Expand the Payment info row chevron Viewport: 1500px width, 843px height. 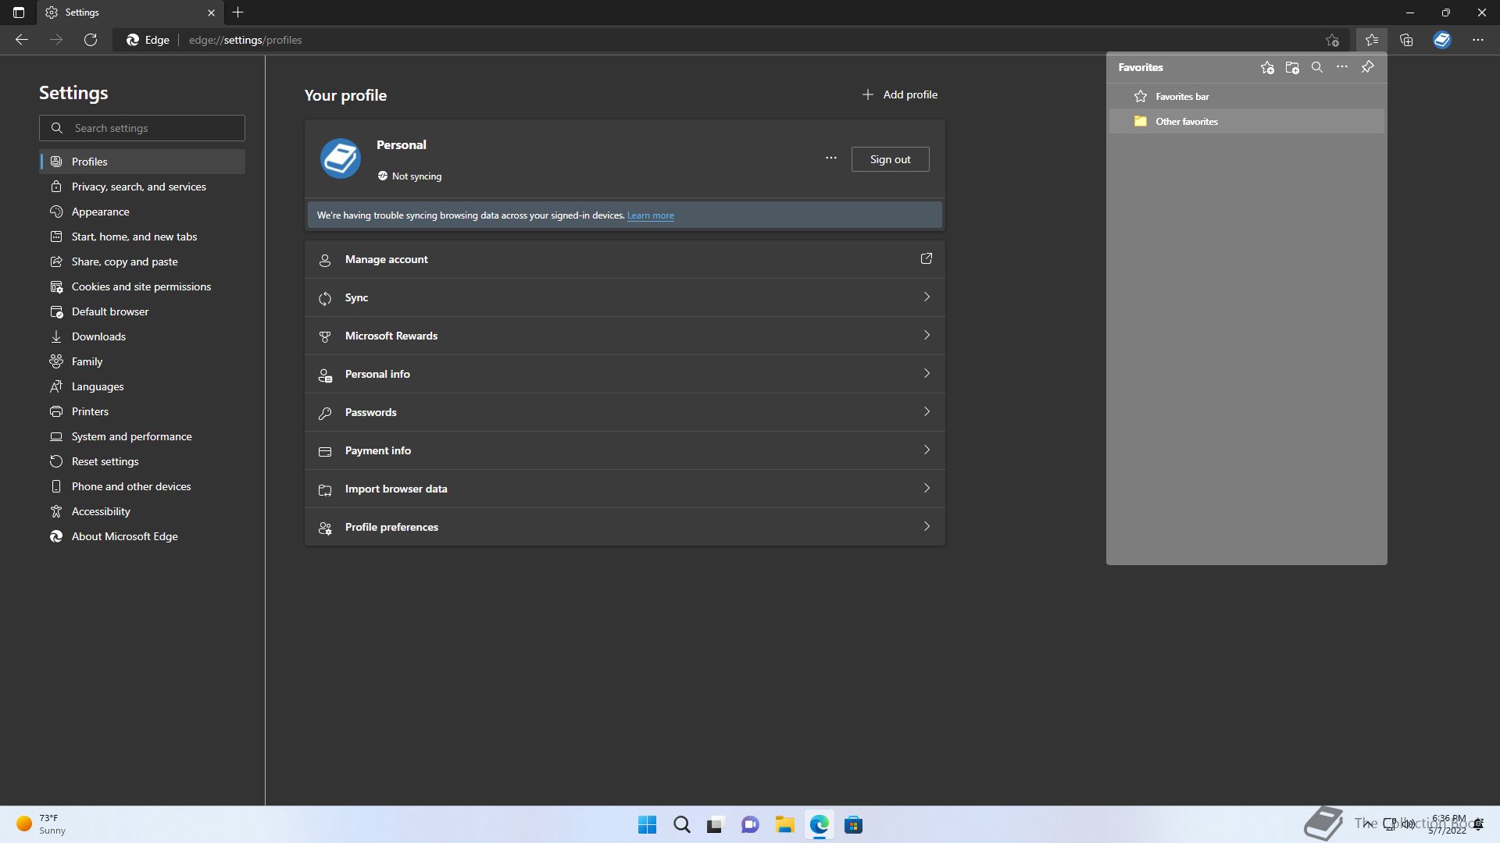[x=927, y=450]
